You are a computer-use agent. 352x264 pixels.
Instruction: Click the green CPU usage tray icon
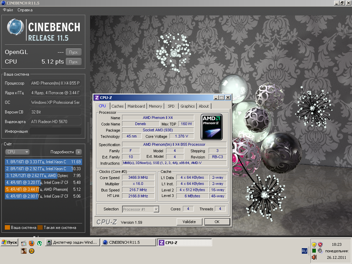coord(314,251)
